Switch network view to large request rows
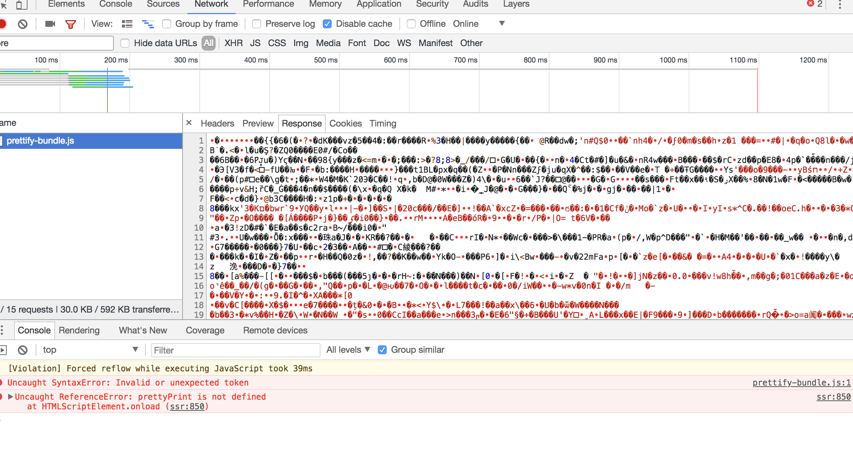This screenshot has width=853, height=451. tap(126, 23)
